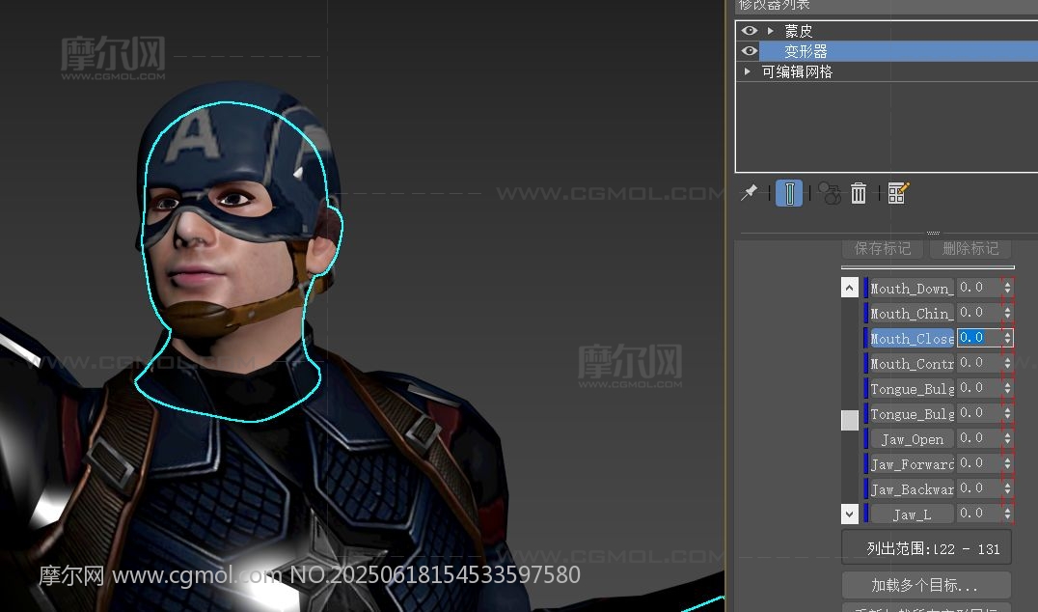Click the Jaw_L value field
Image resolution: width=1038 pixels, height=612 pixels.
(979, 514)
